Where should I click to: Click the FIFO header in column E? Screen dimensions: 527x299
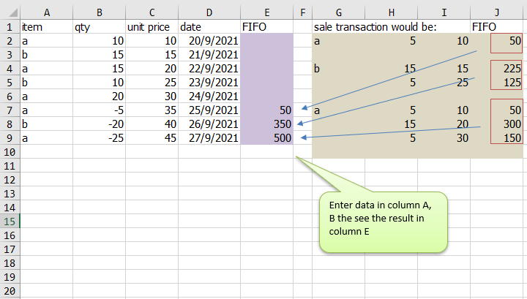coord(266,26)
